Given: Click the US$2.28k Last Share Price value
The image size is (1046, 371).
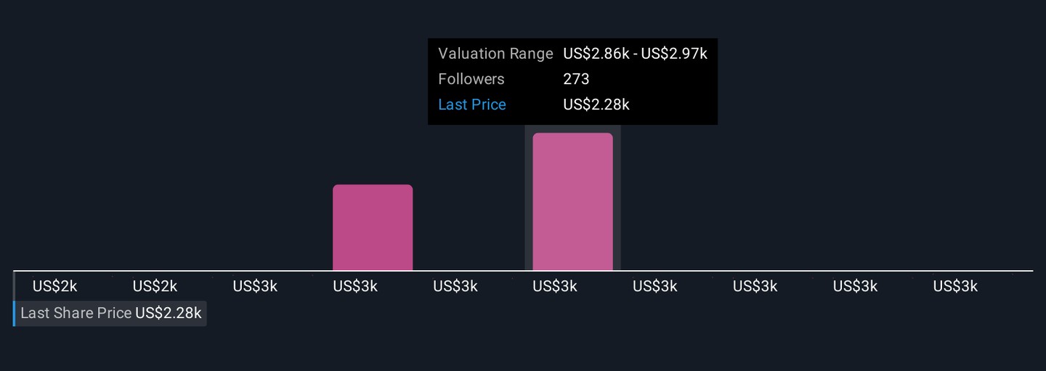Looking at the screenshot, I should coord(168,314).
